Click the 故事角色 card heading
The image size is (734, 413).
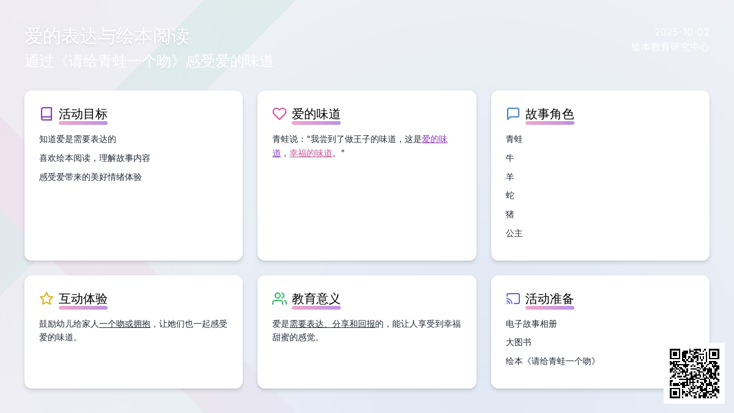tap(549, 114)
